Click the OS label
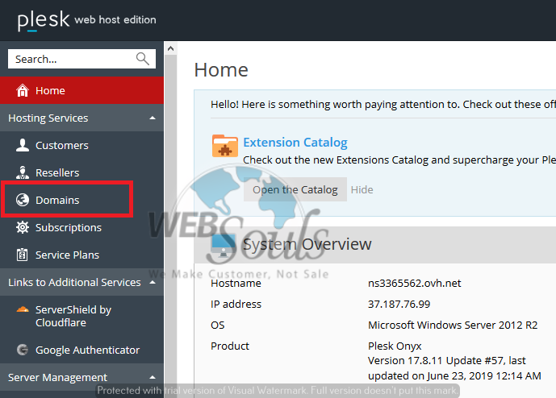556x398 pixels. 217,325
